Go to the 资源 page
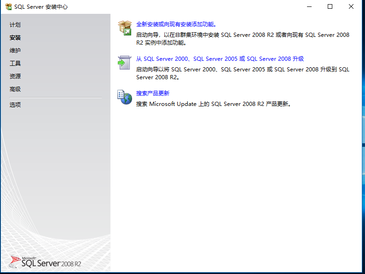 click(15, 76)
